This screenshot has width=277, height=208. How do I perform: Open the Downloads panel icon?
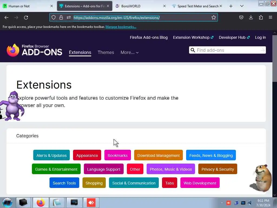point(251,17)
